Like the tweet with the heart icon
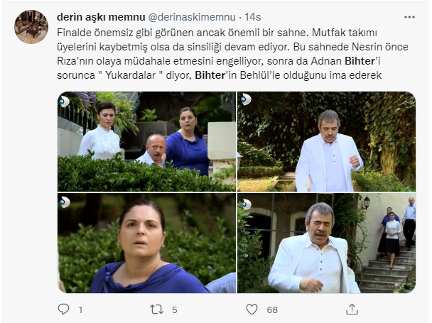Screen dimensions: 432x323 252,310
